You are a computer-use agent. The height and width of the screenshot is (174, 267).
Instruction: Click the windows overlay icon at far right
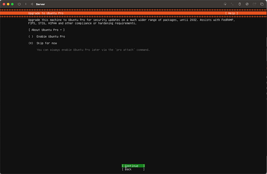(262, 4)
